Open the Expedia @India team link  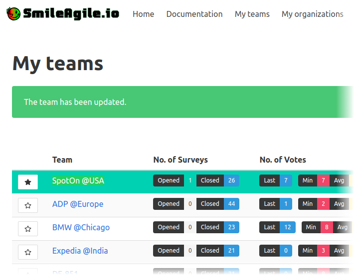point(80,251)
